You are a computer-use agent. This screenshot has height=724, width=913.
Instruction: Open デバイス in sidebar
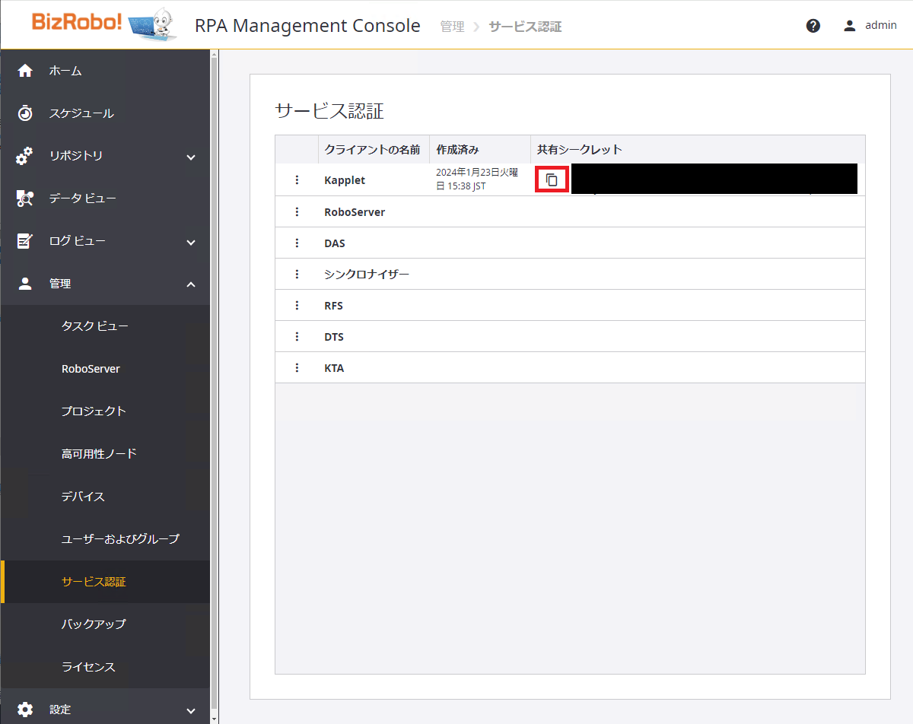pyautogui.click(x=105, y=497)
